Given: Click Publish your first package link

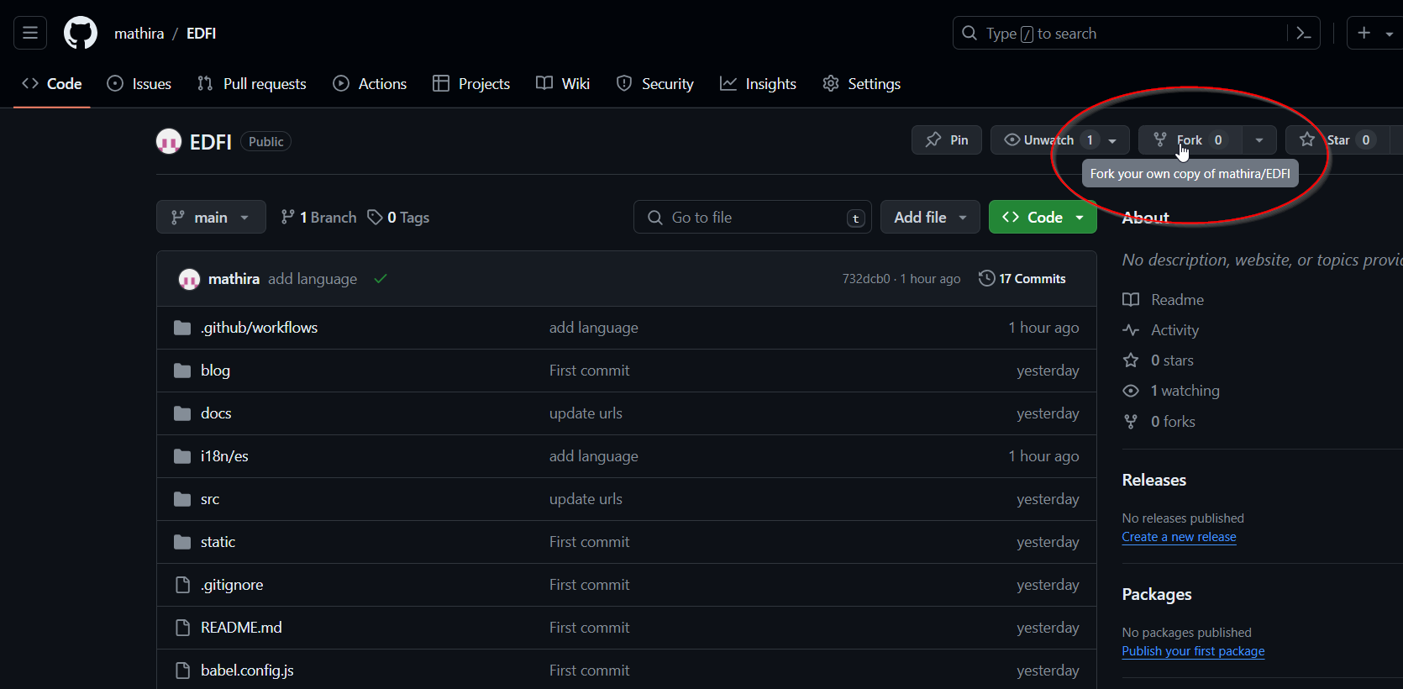Looking at the screenshot, I should point(1193,651).
